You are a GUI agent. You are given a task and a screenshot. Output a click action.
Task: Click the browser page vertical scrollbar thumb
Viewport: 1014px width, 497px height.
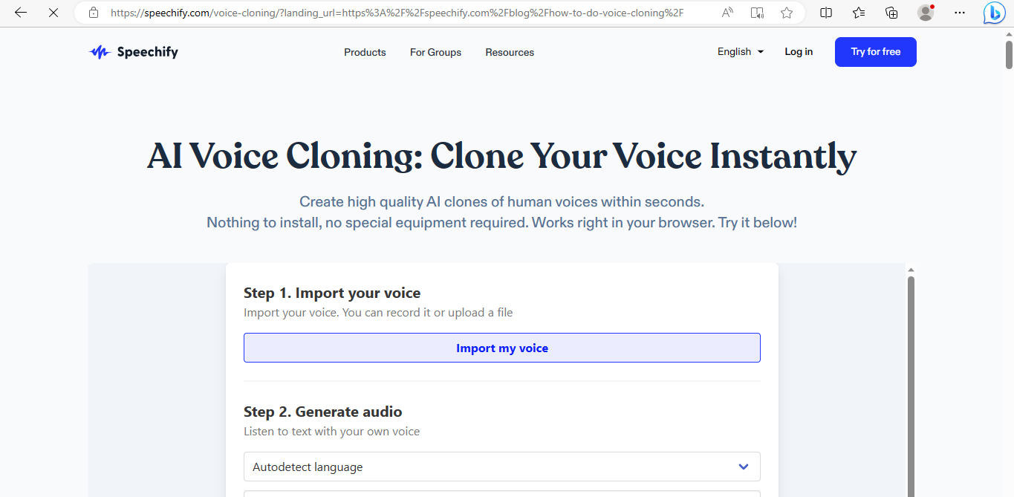1009,55
